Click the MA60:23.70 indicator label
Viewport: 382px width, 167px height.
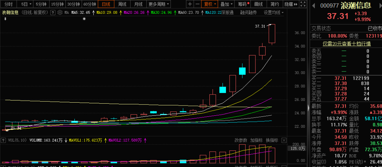coord(188,13)
